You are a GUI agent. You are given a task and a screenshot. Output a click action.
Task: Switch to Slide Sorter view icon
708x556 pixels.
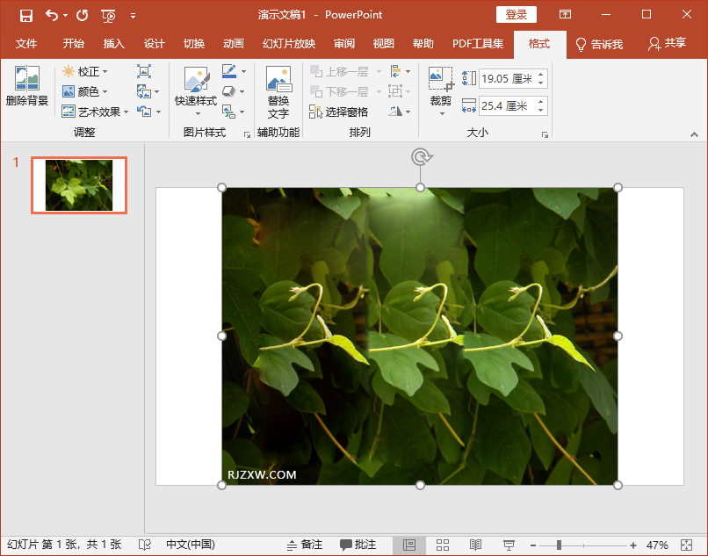(443, 545)
